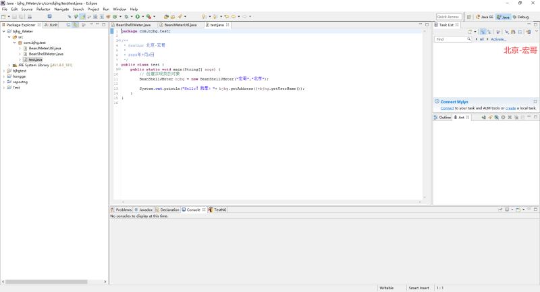Minimize the Package Explorer panel

pos(97,24)
